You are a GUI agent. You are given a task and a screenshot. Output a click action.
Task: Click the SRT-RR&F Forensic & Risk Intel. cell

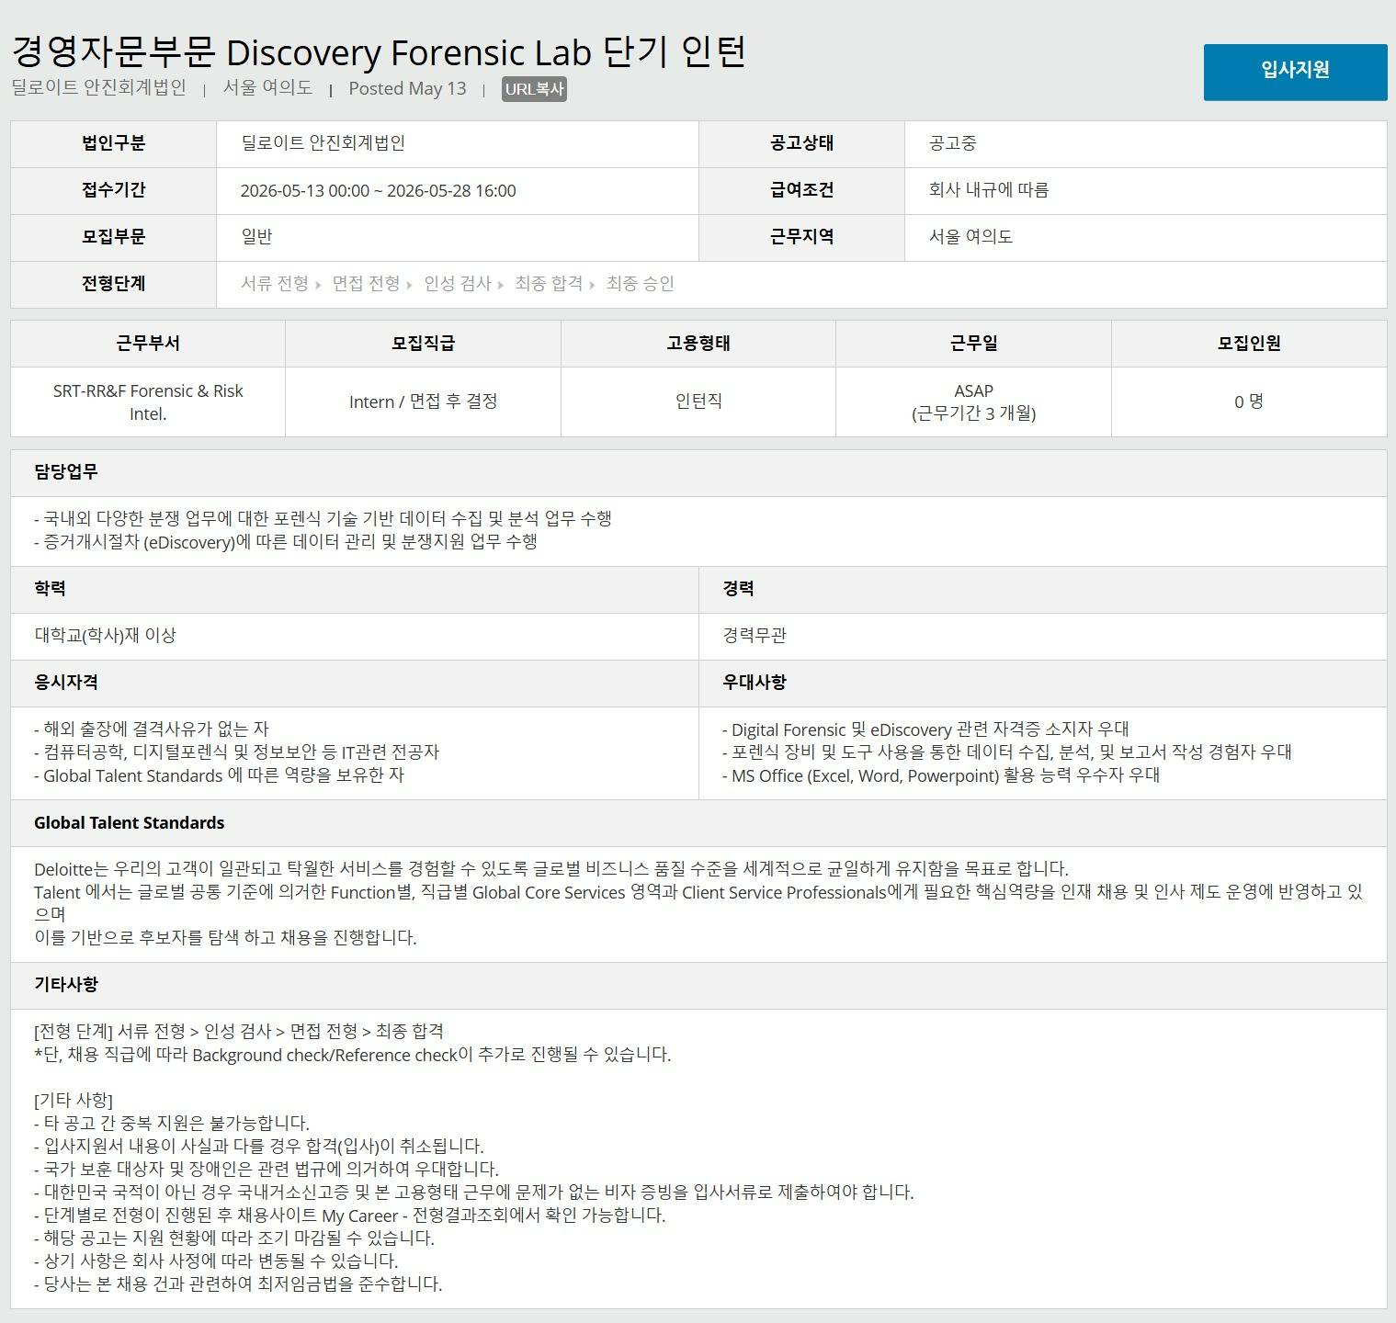[x=148, y=402]
